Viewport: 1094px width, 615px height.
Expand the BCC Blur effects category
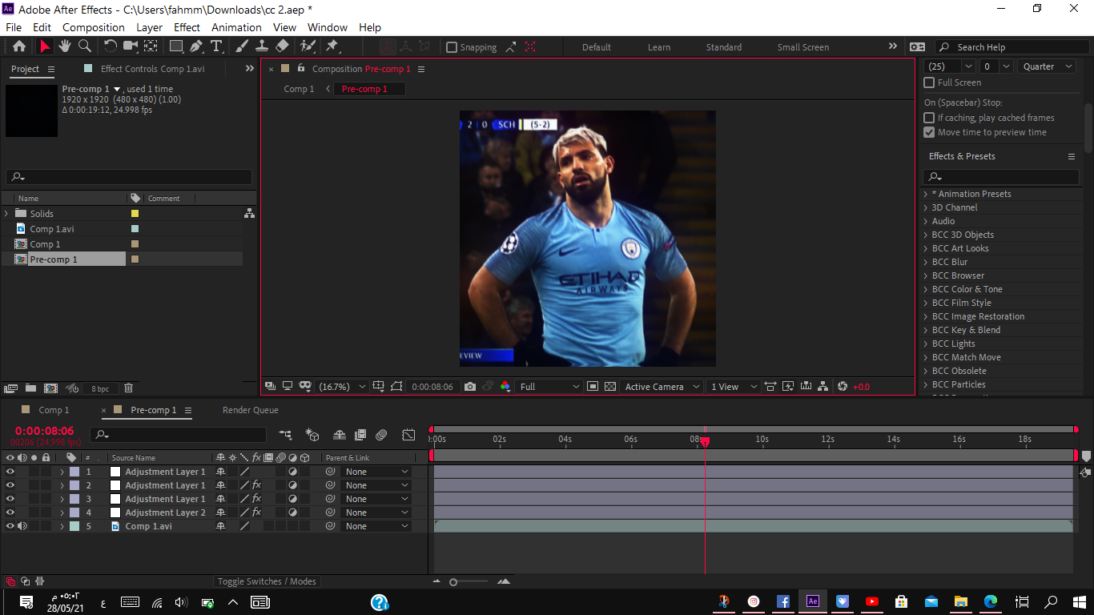[x=926, y=262]
